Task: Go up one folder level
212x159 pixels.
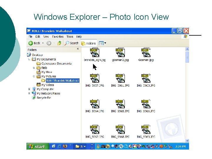Action: point(59,43)
